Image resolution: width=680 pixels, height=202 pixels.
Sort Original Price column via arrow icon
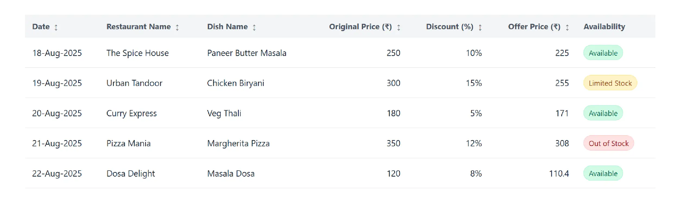399,27
